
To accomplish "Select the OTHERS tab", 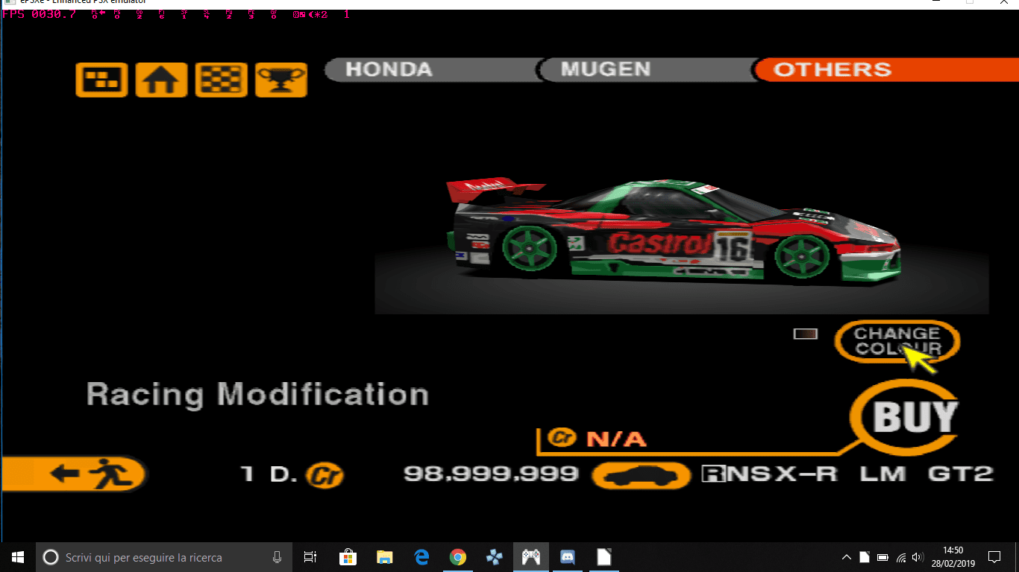I will (x=886, y=70).
